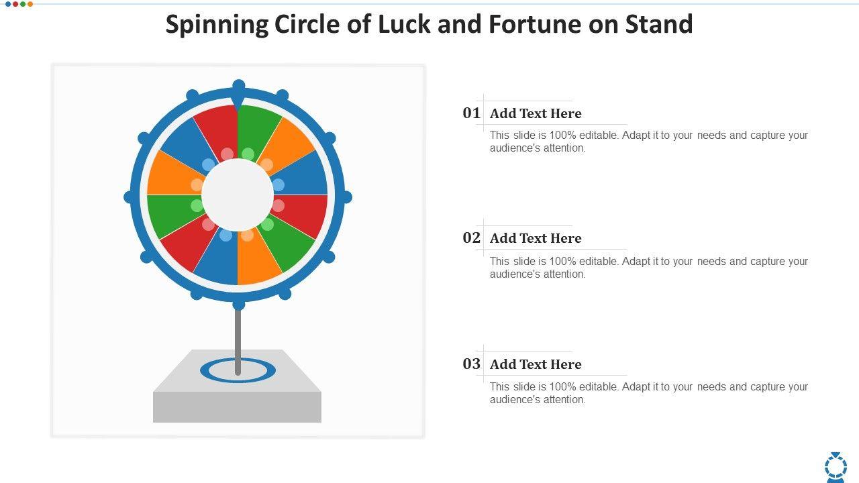Click the white center hub of the wheel
Screen dimensions: 859x483
click(238, 195)
